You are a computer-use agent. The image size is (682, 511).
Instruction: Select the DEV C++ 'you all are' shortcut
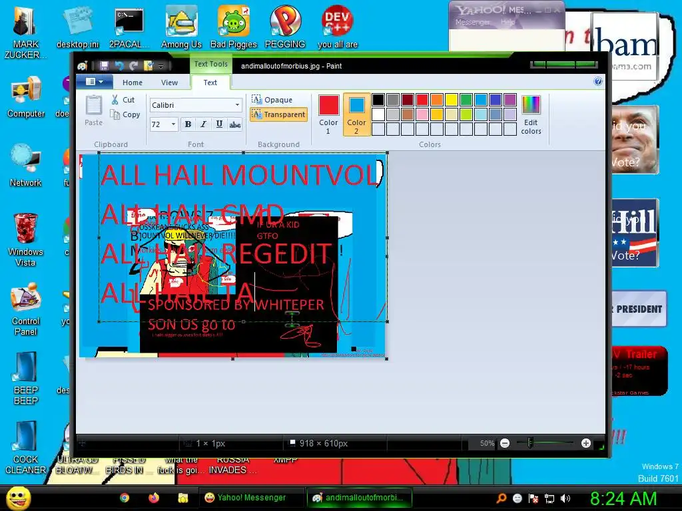coord(338,27)
